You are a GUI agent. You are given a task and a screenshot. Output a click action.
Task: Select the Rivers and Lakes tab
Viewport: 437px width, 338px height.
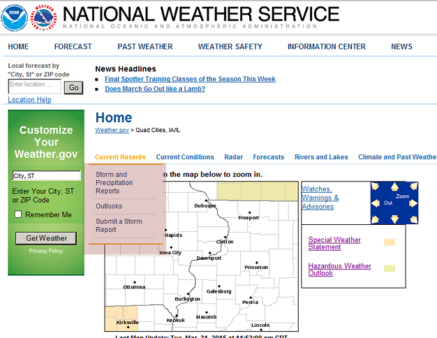point(321,157)
